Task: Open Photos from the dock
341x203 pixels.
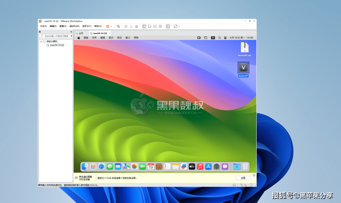Action: tap(135, 167)
